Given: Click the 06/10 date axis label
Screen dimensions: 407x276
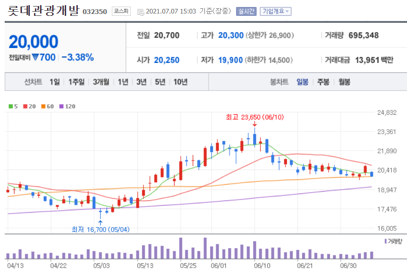Looking at the screenshot, I should 262,266.
